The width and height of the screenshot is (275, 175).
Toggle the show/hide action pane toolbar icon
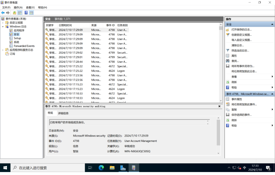[x=31, y=13]
